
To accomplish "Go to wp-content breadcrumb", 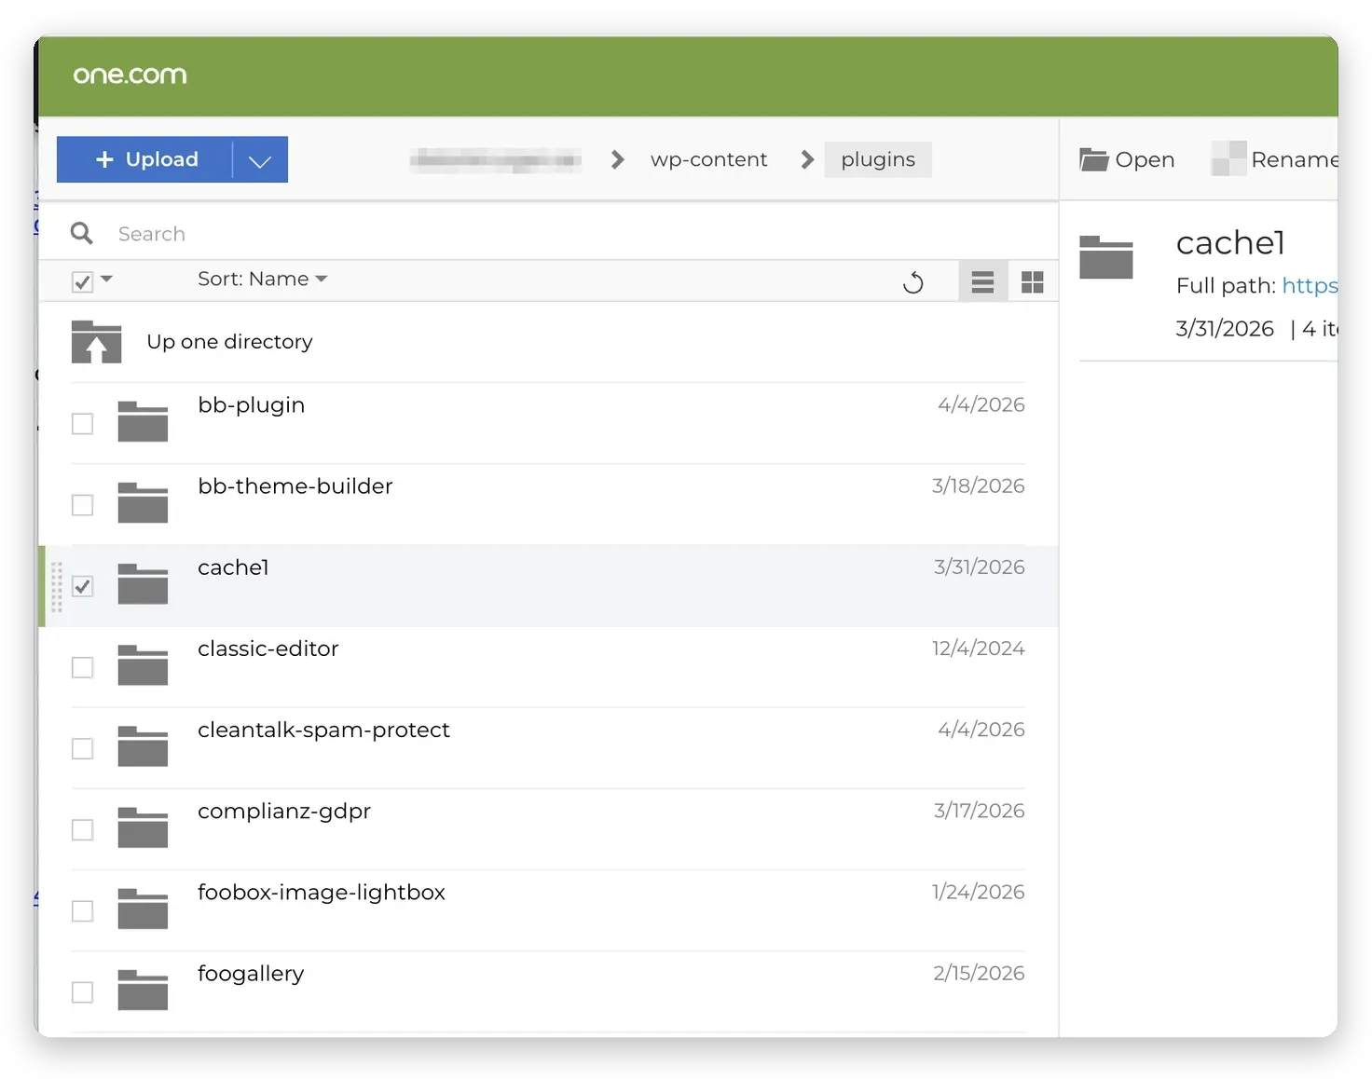I will (x=708, y=160).
